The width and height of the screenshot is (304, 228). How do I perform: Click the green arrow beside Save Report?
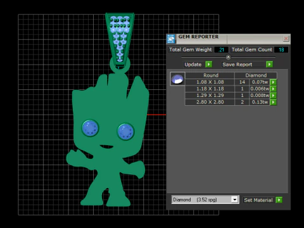click(269, 64)
